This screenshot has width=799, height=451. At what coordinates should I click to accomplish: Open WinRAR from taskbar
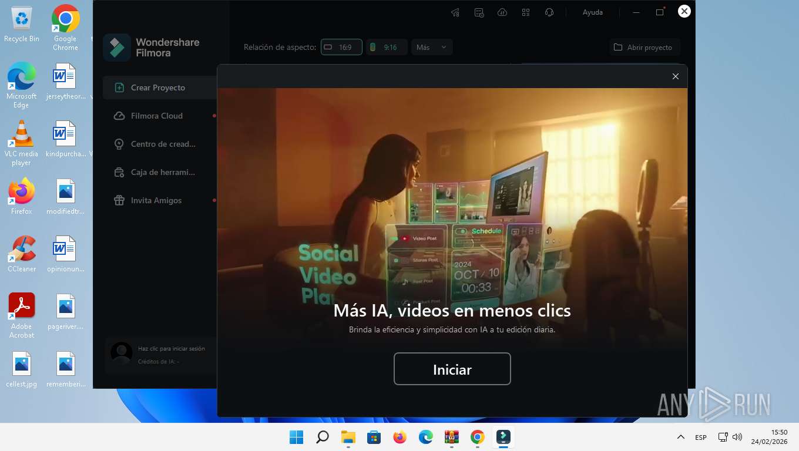452,437
